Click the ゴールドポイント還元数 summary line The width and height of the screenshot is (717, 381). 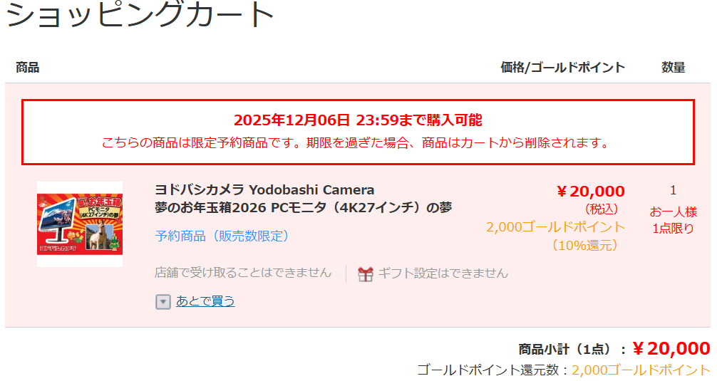563,370
